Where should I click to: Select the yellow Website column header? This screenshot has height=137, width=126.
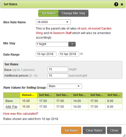click(29, 95)
